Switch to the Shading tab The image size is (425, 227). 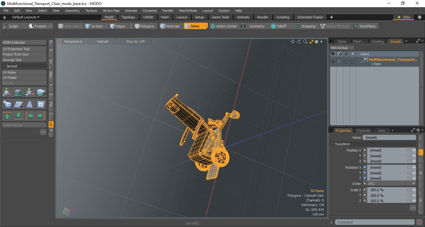point(377,41)
